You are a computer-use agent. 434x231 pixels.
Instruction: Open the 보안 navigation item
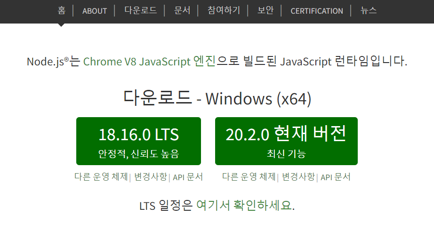pos(265,10)
